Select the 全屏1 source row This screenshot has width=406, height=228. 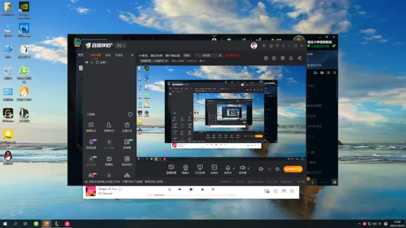(109, 62)
